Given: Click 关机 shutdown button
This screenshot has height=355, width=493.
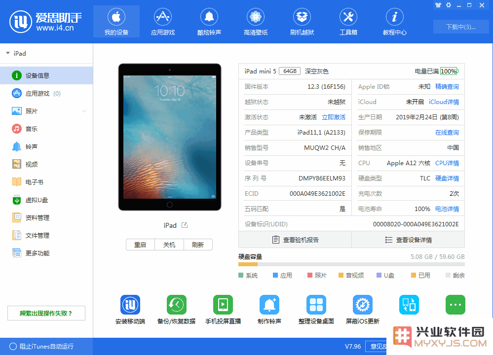Looking at the screenshot, I should (x=169, y=245).
